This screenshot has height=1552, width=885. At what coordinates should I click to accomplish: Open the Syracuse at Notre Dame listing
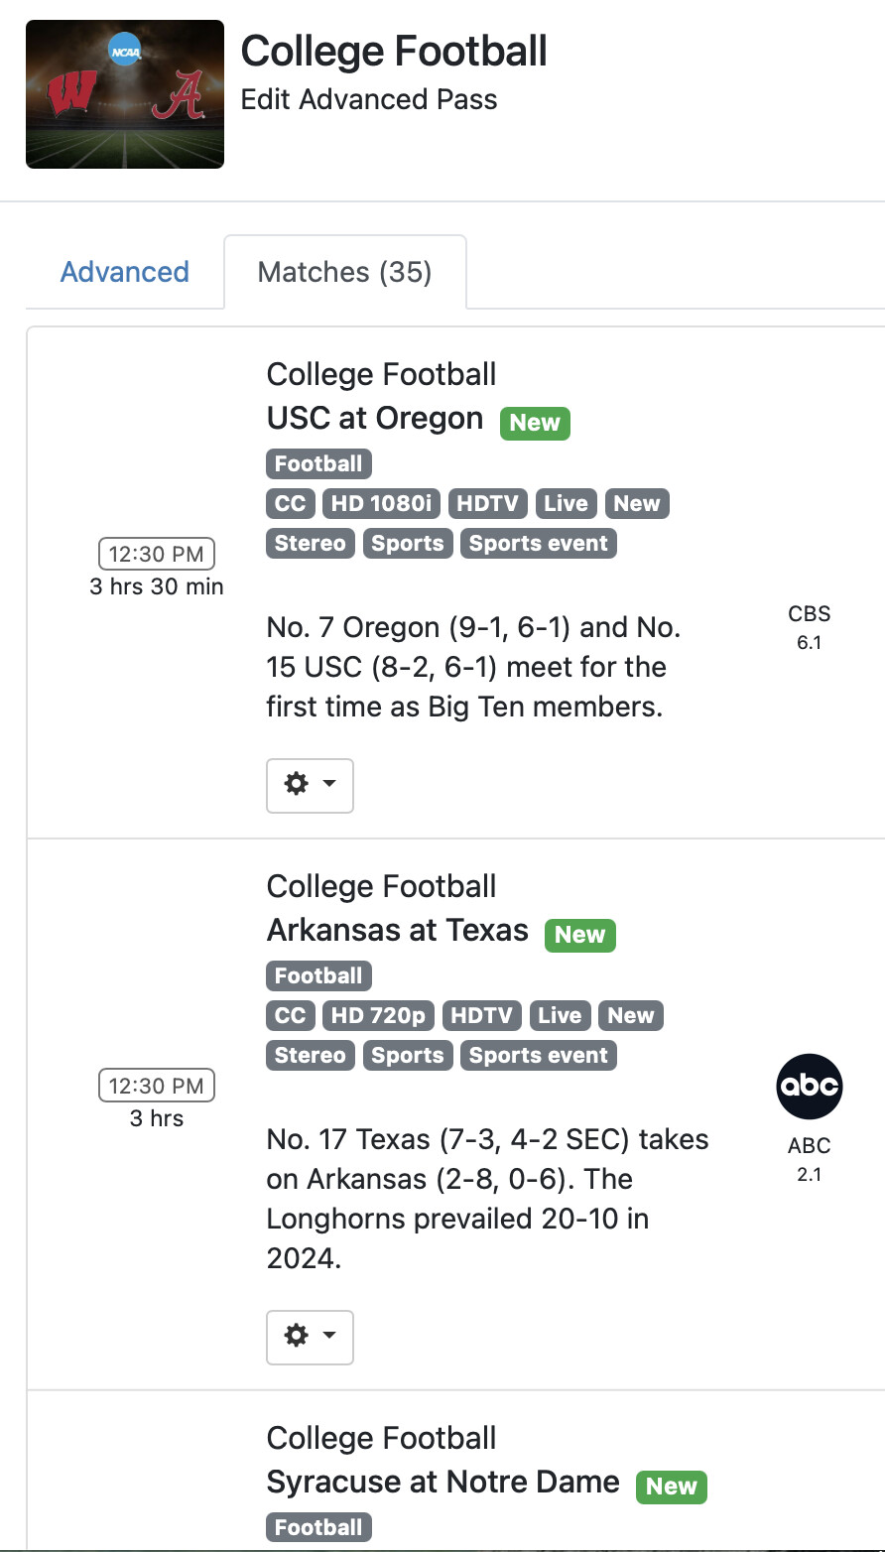442,1483
